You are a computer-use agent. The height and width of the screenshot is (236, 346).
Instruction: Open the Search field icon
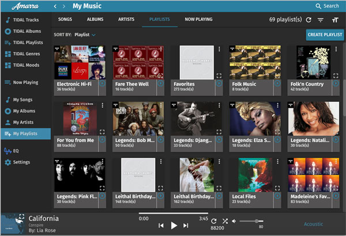318,6
